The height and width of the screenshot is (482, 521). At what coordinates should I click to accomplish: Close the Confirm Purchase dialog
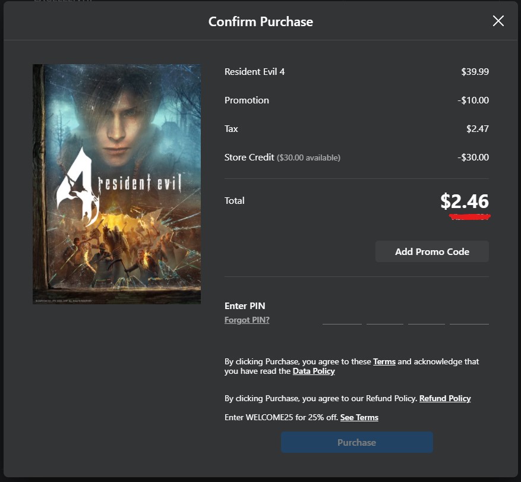(498, 21)
